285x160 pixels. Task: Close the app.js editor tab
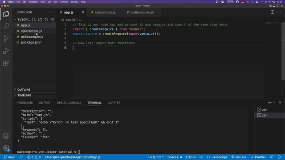coord(83,12)
